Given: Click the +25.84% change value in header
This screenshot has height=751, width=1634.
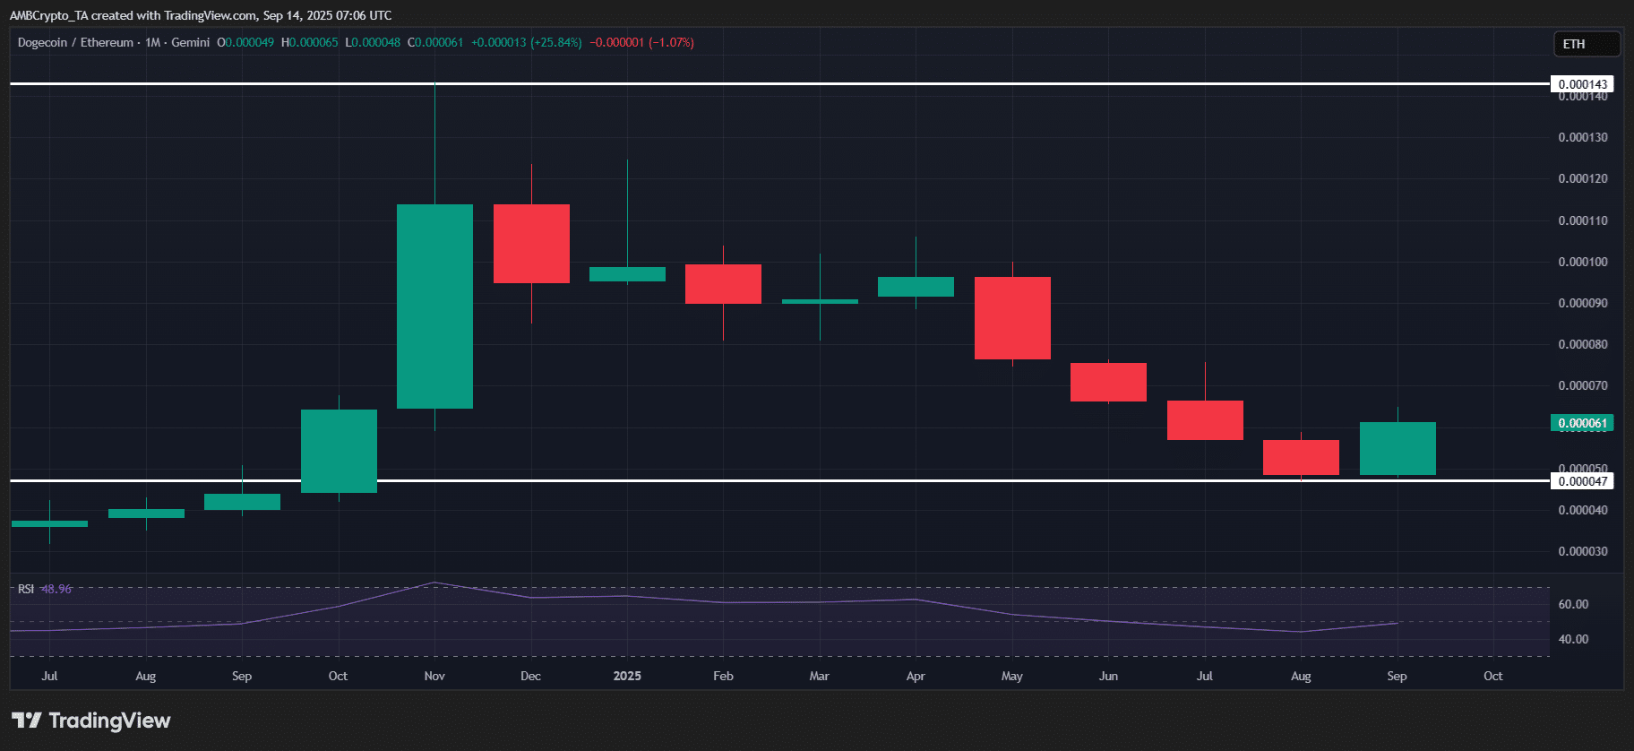Looking at the screenshot, I should tap(556, 42).
